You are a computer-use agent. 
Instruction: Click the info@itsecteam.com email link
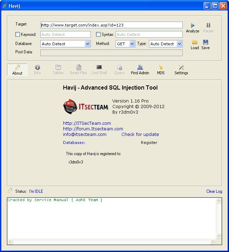tap(85, 134)
